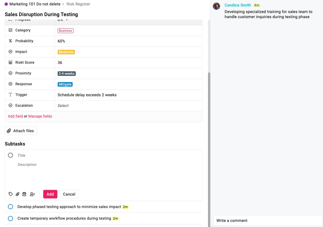Click Candice Smith's avatar
The width and height of the screenshot is (323, 227).
pyautogui.click(x=217, y=6)
